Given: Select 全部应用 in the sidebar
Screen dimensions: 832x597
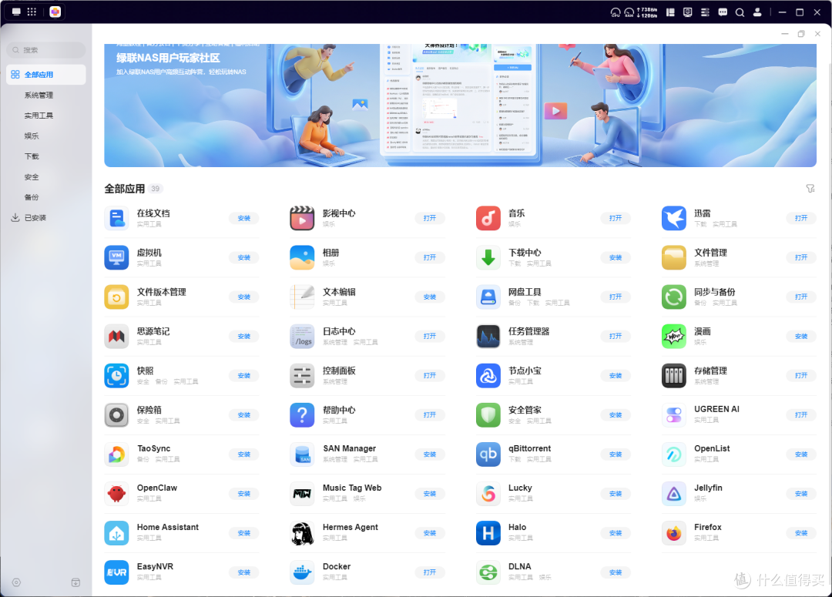Looking at the screenshot, I should click(46, 75).
